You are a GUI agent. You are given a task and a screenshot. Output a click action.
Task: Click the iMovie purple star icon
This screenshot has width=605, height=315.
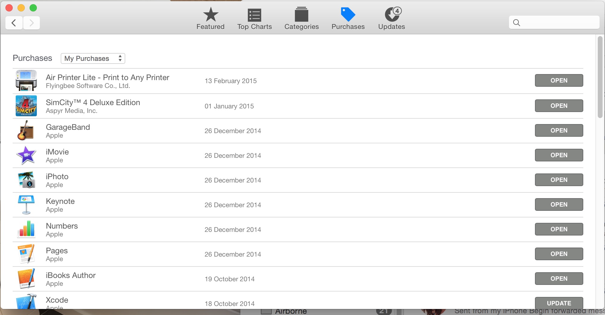pos(26,155)
